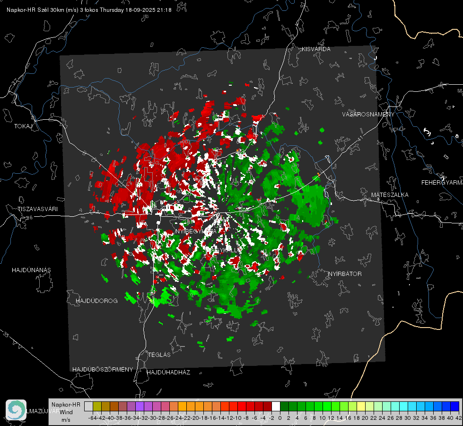This screenshot has height=426, width=463.
Task: Pick the grey leftmost legend swatch
Action: 88,406
